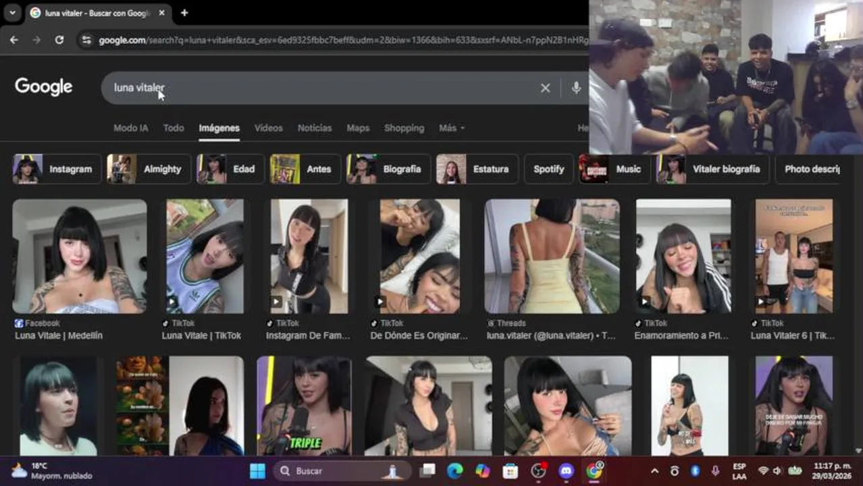Open the Windows Start menu
Image resolution: width=863 pixels, height=486 pixels.
pos(257,470)
